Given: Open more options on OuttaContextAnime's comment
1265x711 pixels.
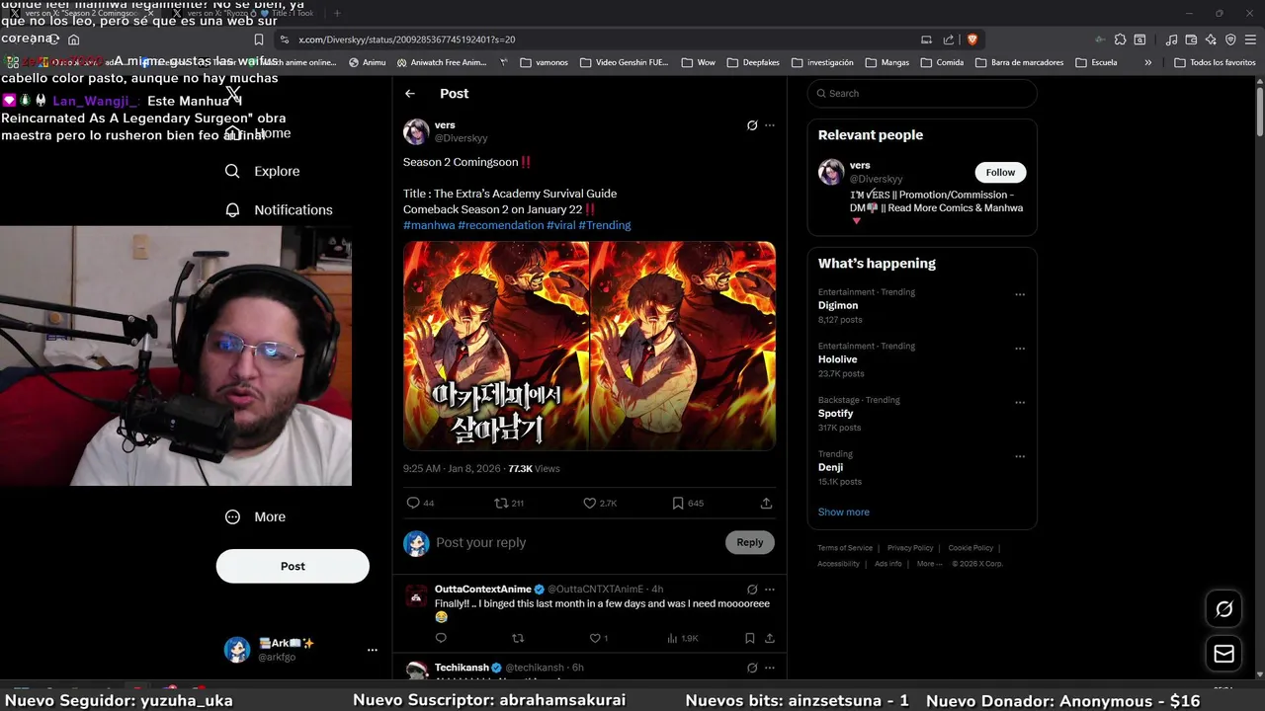Looking at the screenshot, I should tap(770, 590).
